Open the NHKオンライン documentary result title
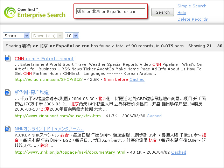Viewport: 224px width, 168px height. (x=49, y=129)
